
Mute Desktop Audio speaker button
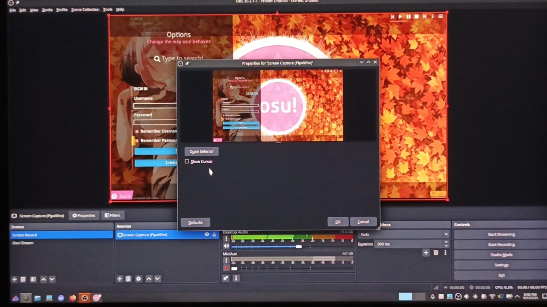tap(226, 246)
